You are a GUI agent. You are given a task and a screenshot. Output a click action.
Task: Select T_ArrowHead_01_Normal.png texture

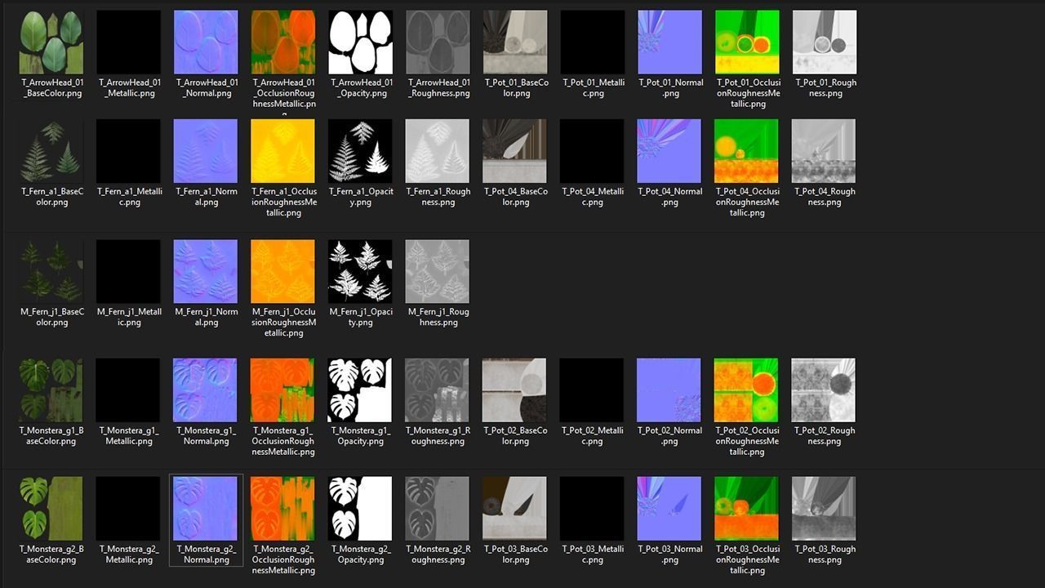click(206, 42)
